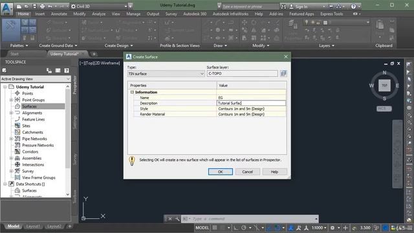Click the Plot printer icon
Viewport: 414px width, 233px height.
click(x=42, y=6)
